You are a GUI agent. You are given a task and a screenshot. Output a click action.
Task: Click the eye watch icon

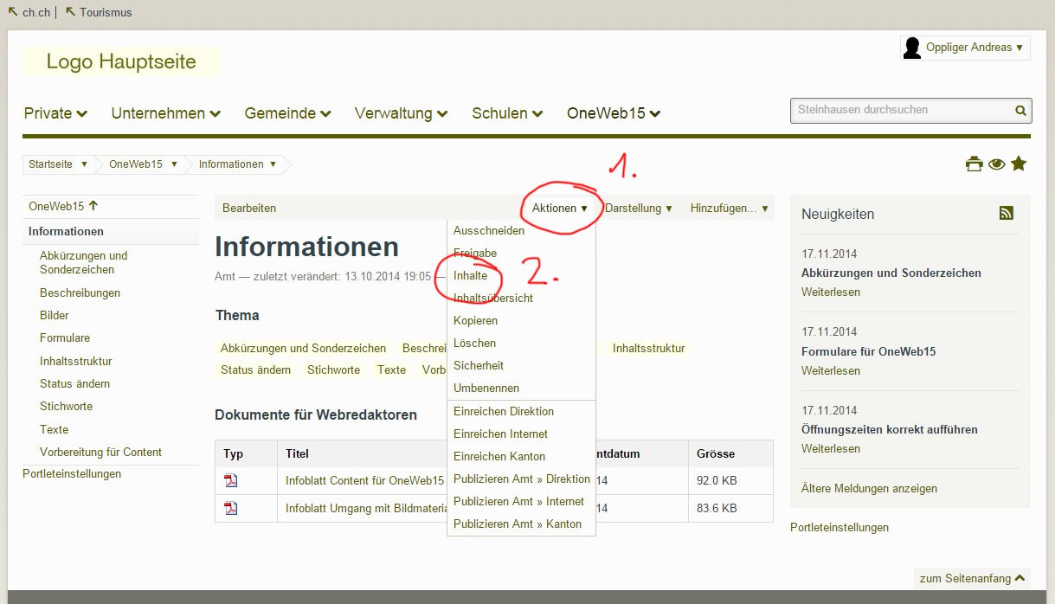click(997, 164)
